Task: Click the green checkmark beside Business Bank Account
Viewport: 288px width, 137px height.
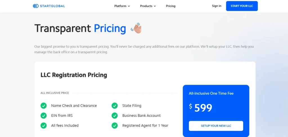Action: click(115, 116)
